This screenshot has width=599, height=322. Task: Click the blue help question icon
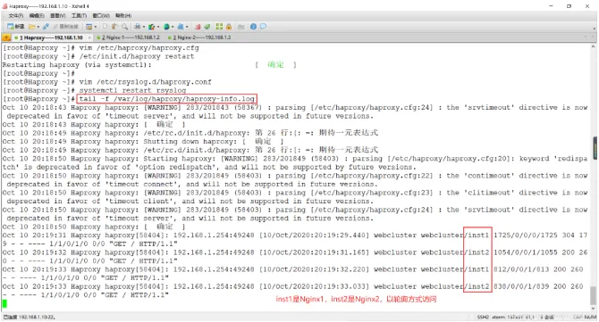tap(253, 26)
